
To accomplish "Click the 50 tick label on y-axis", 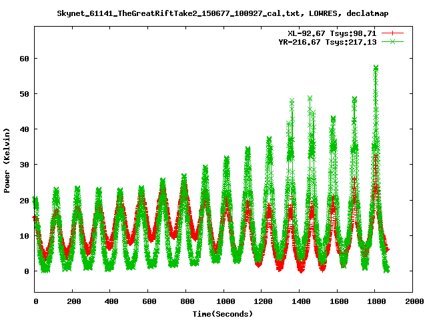I will tap(25, 93).
